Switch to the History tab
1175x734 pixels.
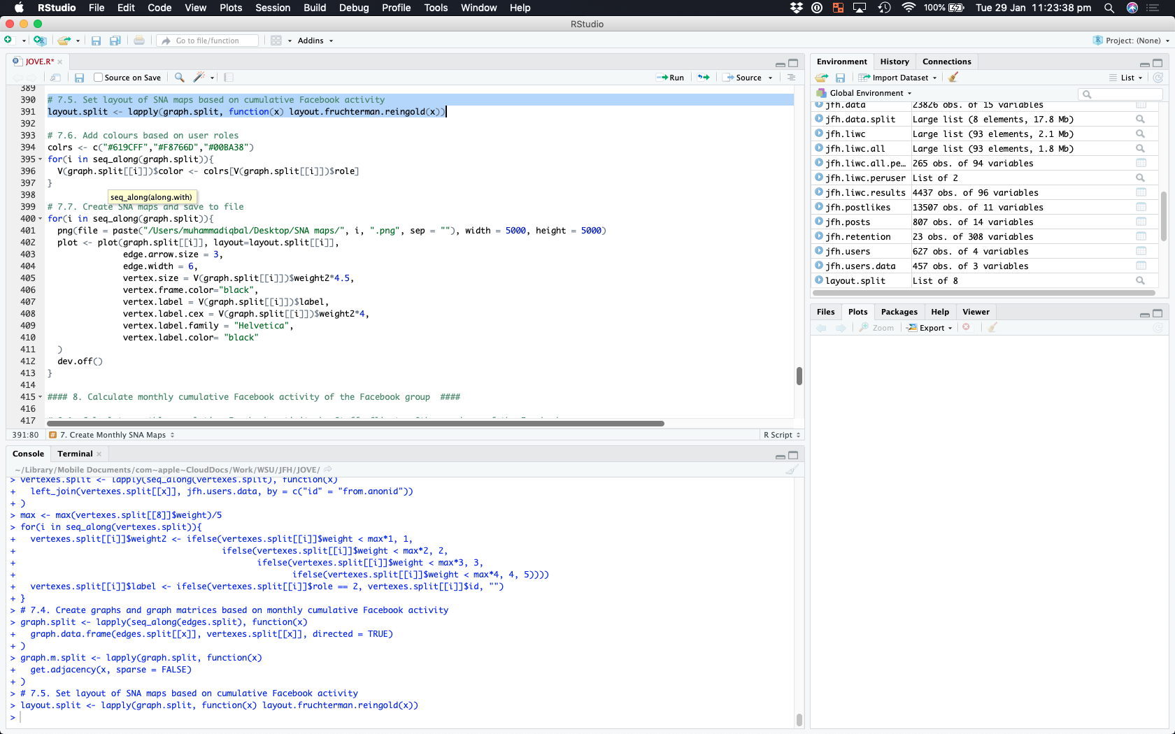[x=894, y=62]
